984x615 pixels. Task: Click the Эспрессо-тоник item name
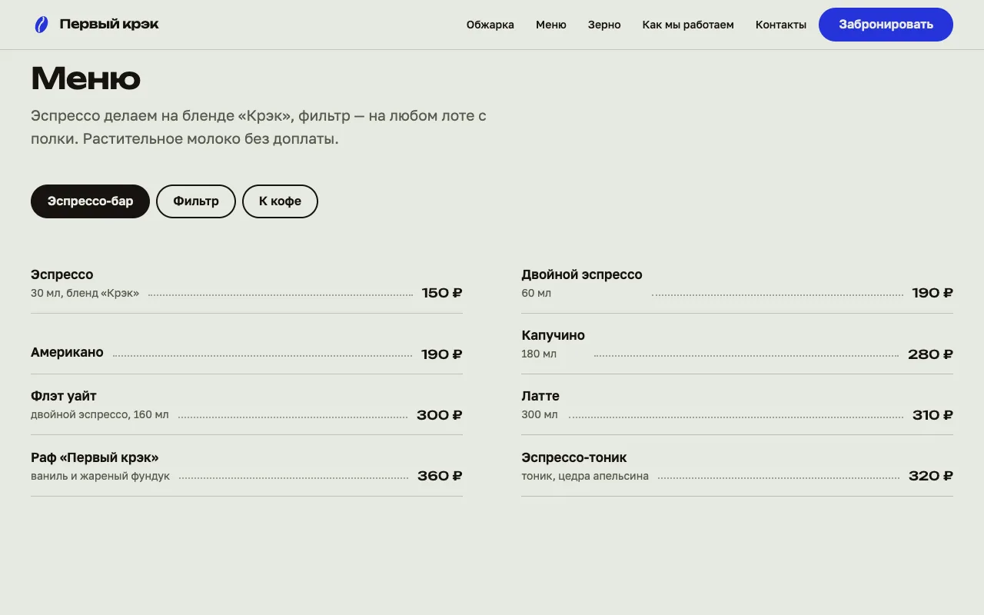574,457
